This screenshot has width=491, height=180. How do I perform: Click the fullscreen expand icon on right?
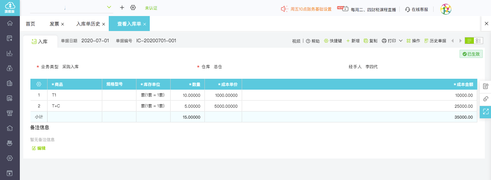(486, 111)
